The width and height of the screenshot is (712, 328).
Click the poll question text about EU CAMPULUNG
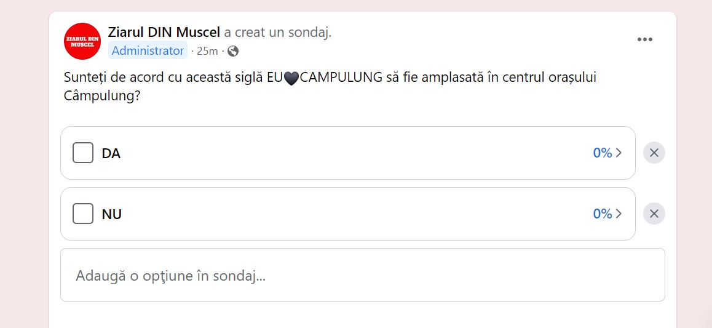(x=330, y=87)
